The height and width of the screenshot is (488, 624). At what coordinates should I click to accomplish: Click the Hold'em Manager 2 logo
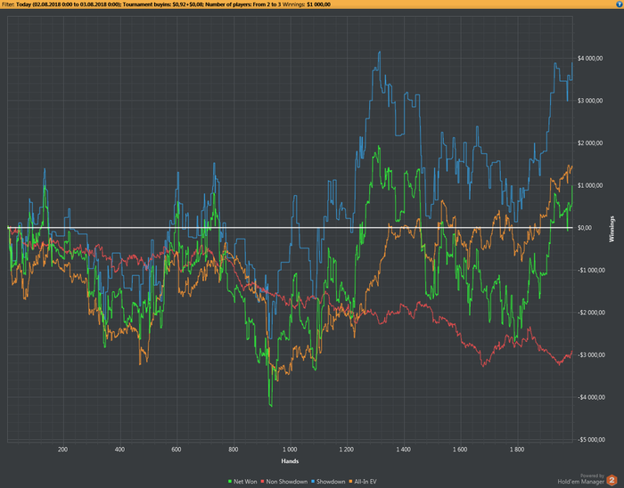coord(612,480)
